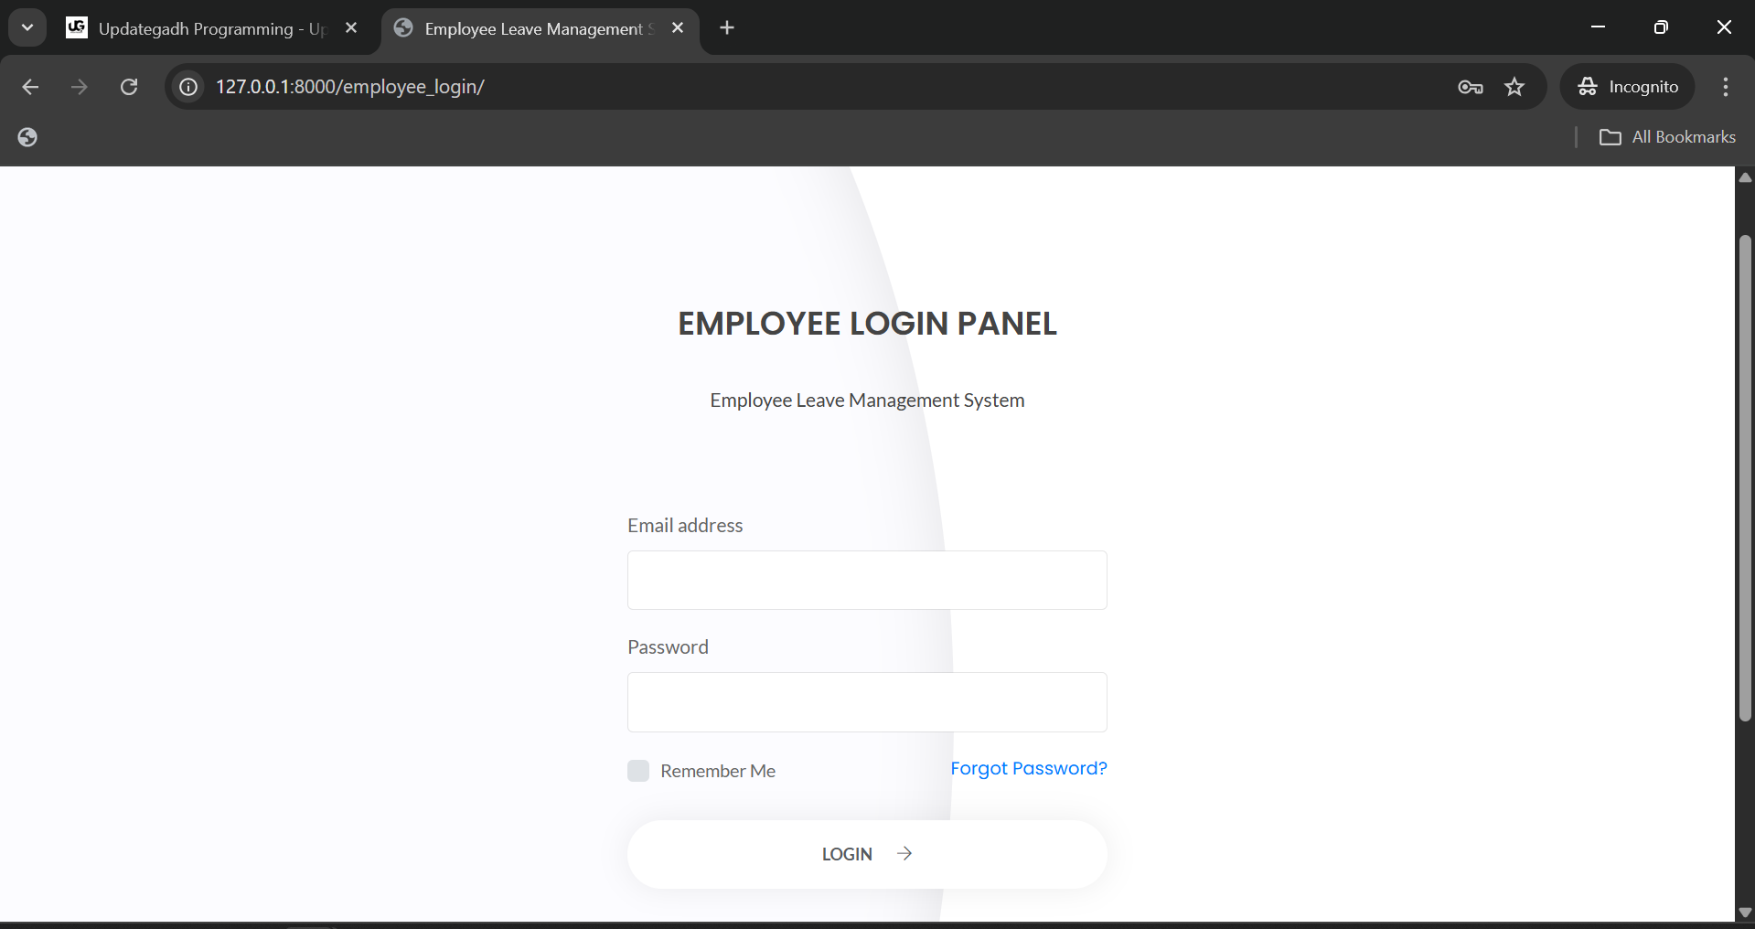
Task: Click the password manager key icon
Action: (1469, 86)
